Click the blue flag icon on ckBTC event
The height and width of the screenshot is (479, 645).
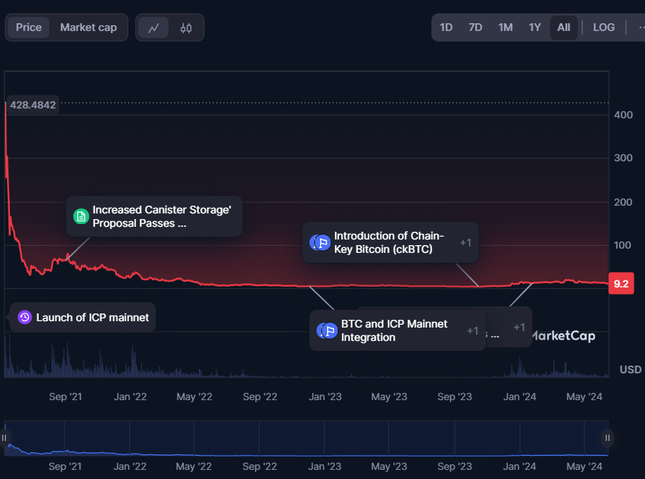(323, 242)
